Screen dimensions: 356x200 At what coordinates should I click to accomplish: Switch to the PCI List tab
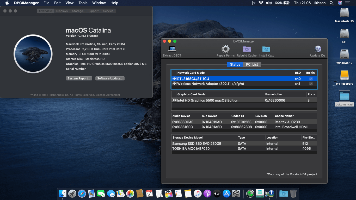pyautogui.click(x=252, y=64)
